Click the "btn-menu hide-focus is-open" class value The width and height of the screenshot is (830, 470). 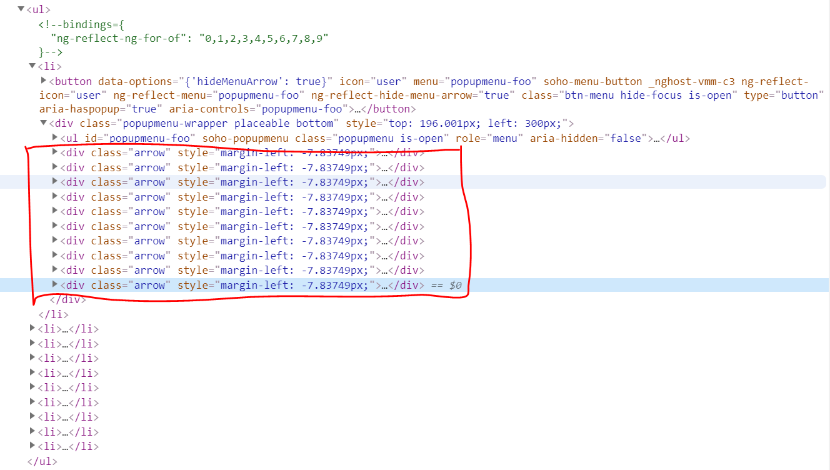(649, 95)
